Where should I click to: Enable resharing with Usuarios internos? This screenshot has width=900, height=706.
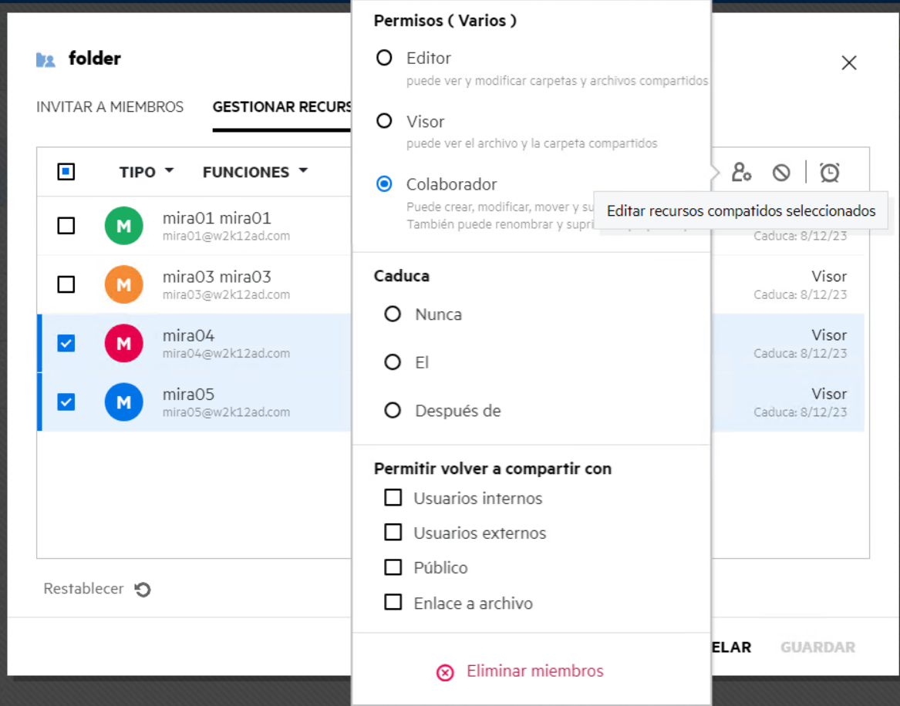(393, 497)
